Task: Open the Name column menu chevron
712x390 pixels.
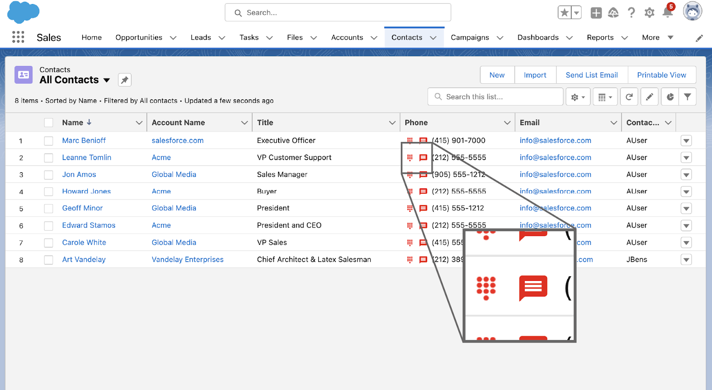Action: tap(139, 122)
